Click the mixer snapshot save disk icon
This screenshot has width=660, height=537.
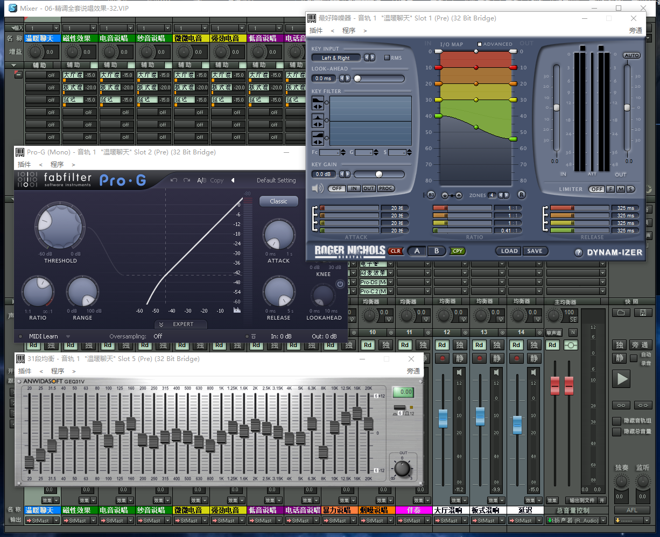click(x=642, y=313)
